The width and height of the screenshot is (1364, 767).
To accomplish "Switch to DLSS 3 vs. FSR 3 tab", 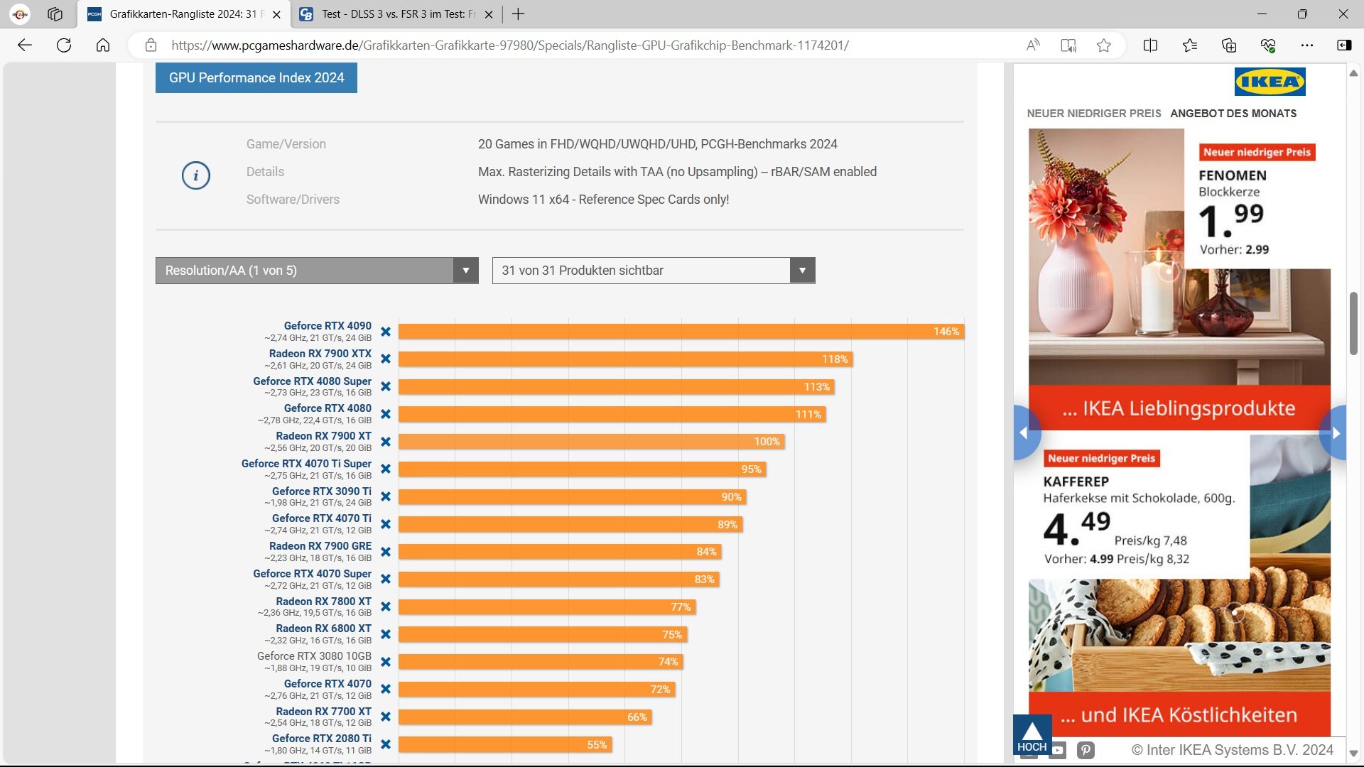I will click(x=398, y=14).
